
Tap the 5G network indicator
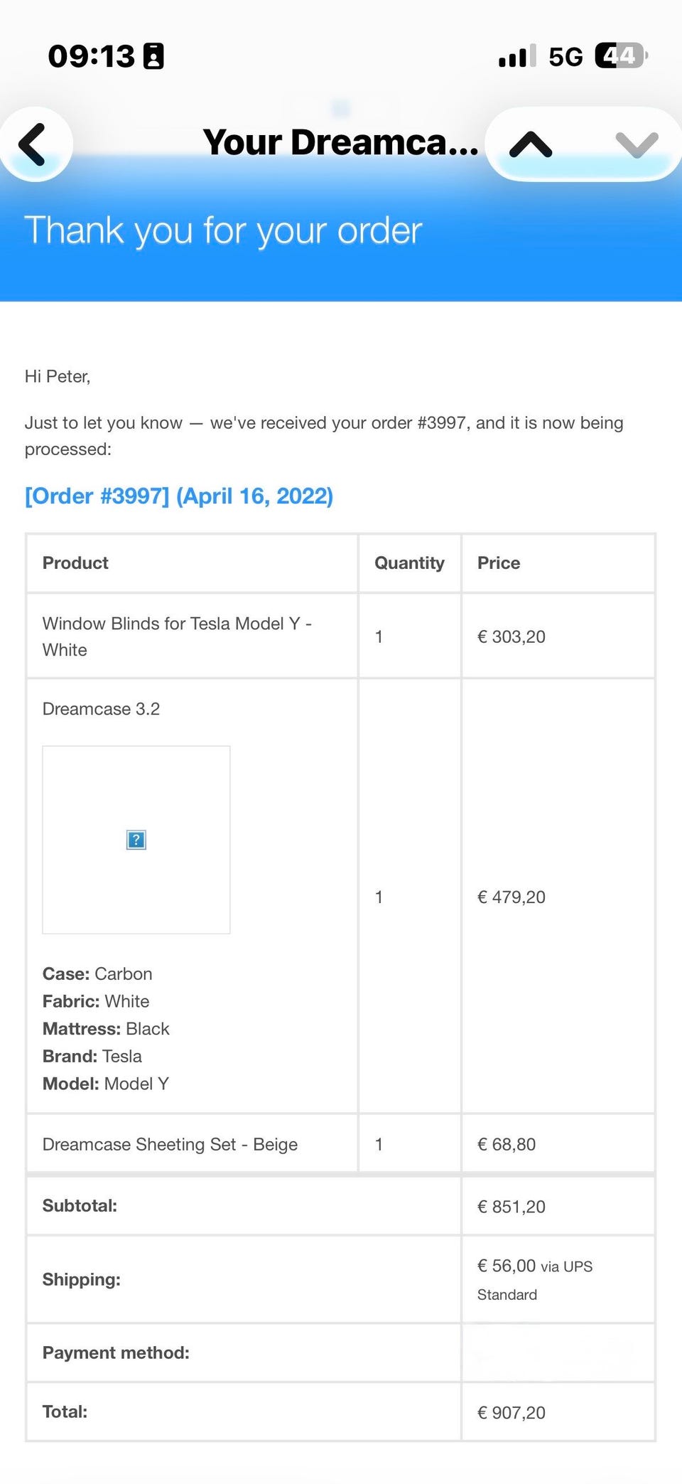point(565,56)
